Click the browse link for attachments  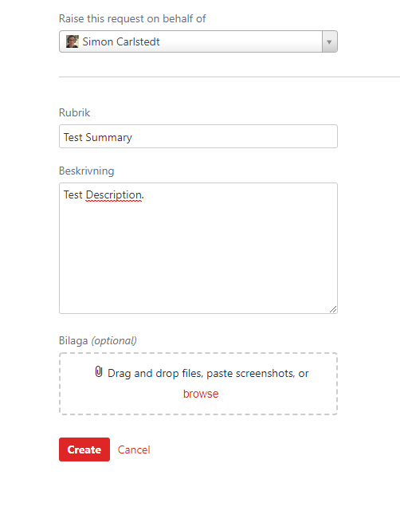click(x=201, y=394)
